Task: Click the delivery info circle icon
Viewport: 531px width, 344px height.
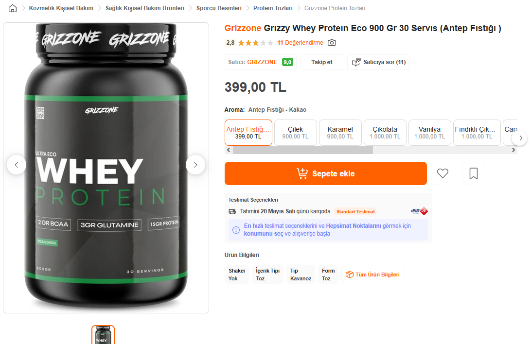Action: (x=236, y=230)
